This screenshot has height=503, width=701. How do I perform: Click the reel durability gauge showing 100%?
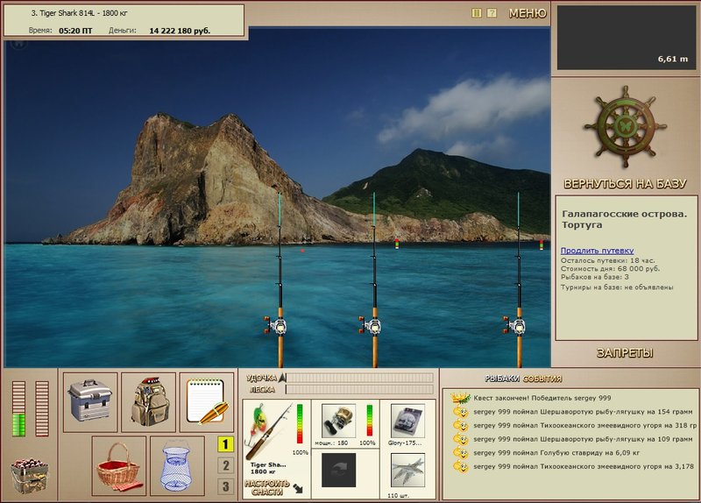(369, 421)
